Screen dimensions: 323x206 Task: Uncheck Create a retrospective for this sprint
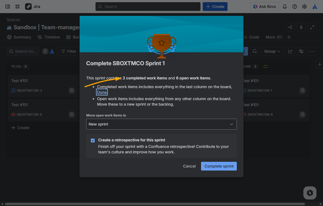[93, 140]
